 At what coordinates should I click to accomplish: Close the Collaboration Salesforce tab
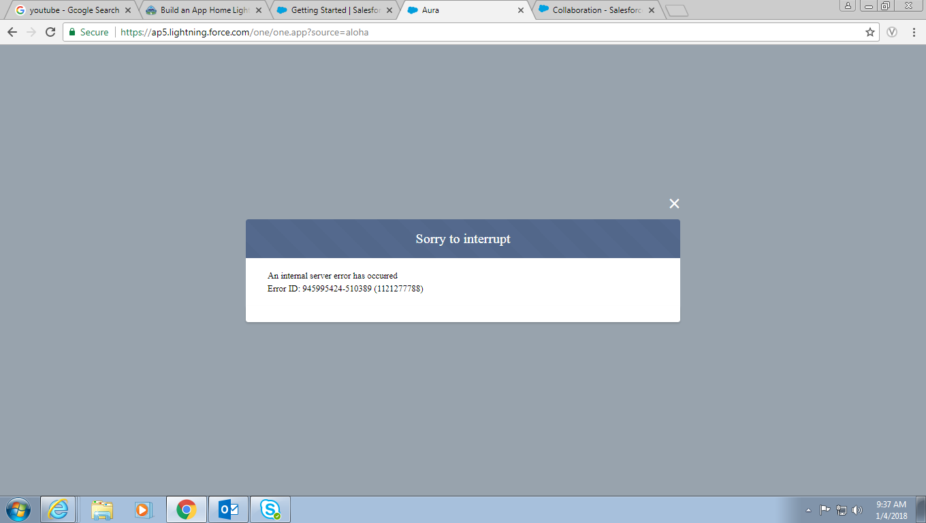[652, 10]
